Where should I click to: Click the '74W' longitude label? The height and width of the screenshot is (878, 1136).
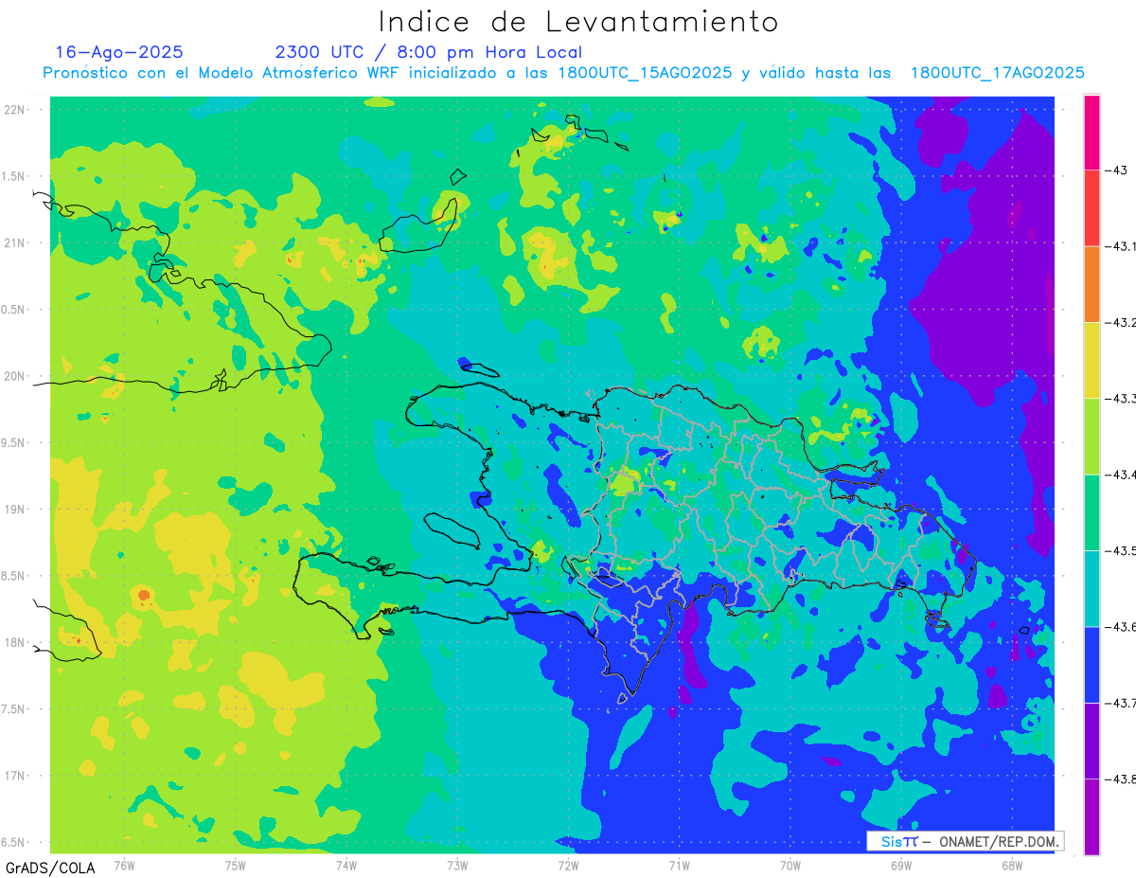(x=346, y=864)
